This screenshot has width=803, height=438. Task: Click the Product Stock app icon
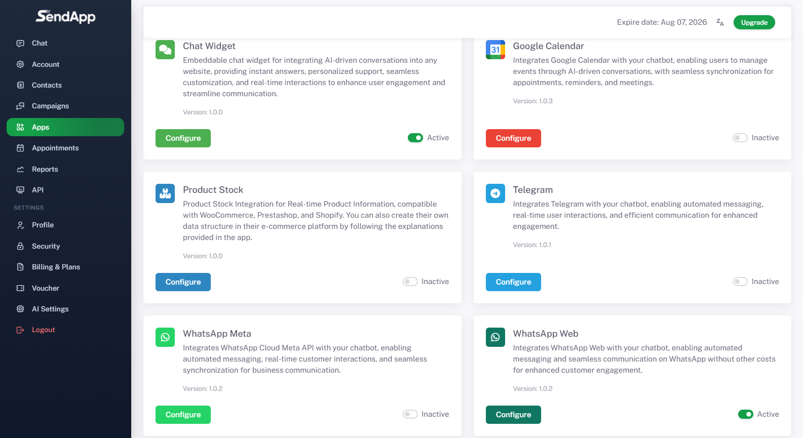tap(165, 193)
